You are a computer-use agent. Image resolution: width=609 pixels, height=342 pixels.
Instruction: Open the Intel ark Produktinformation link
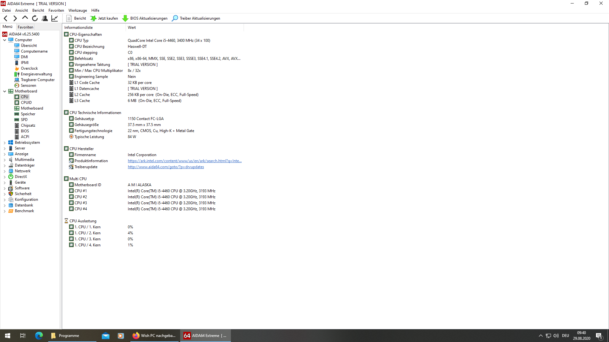click(x=185, y=161)
